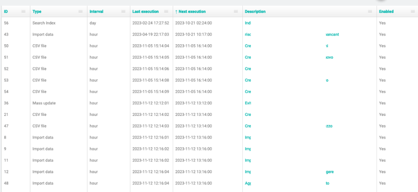The image size is (418, 192).
Task: Sort by the Type header label
Action: click(37, 12)
